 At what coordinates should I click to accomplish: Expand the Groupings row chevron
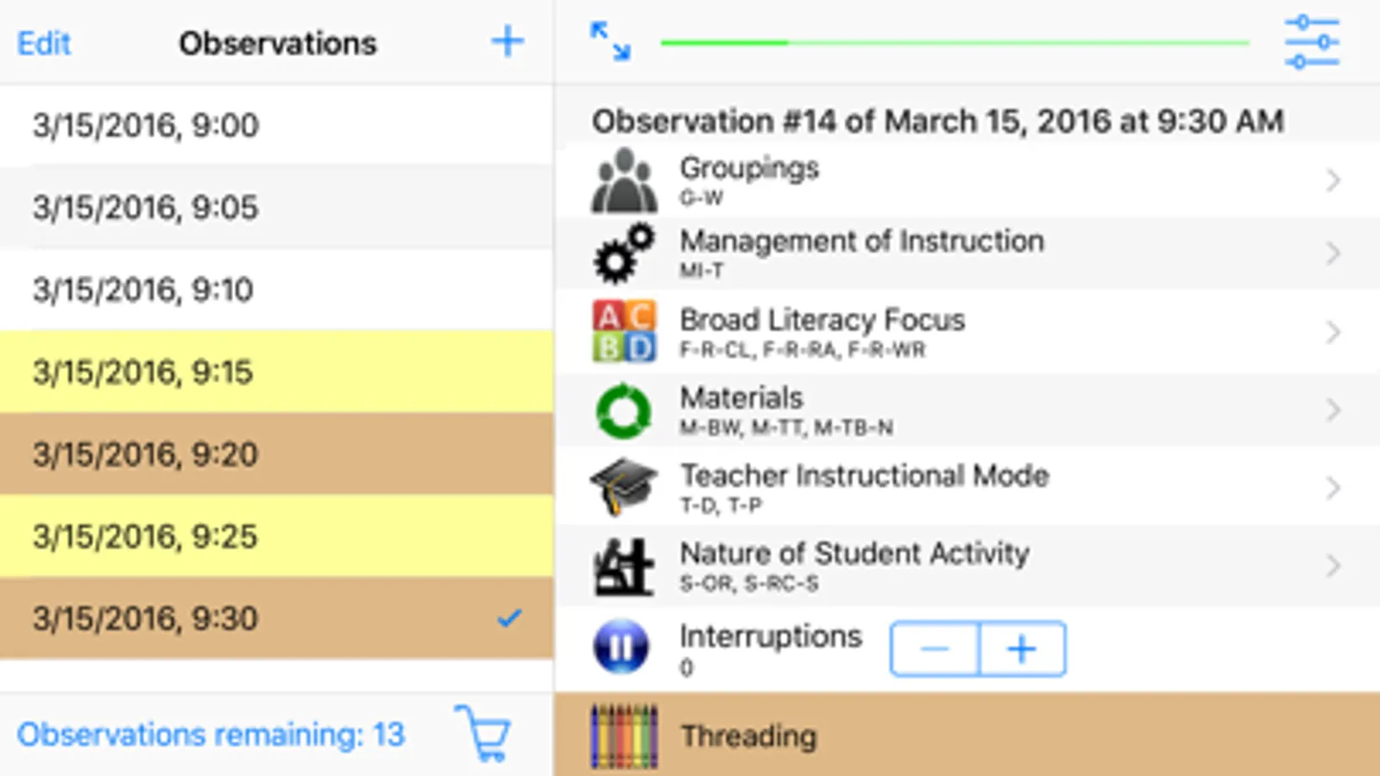pos(1333,180)
